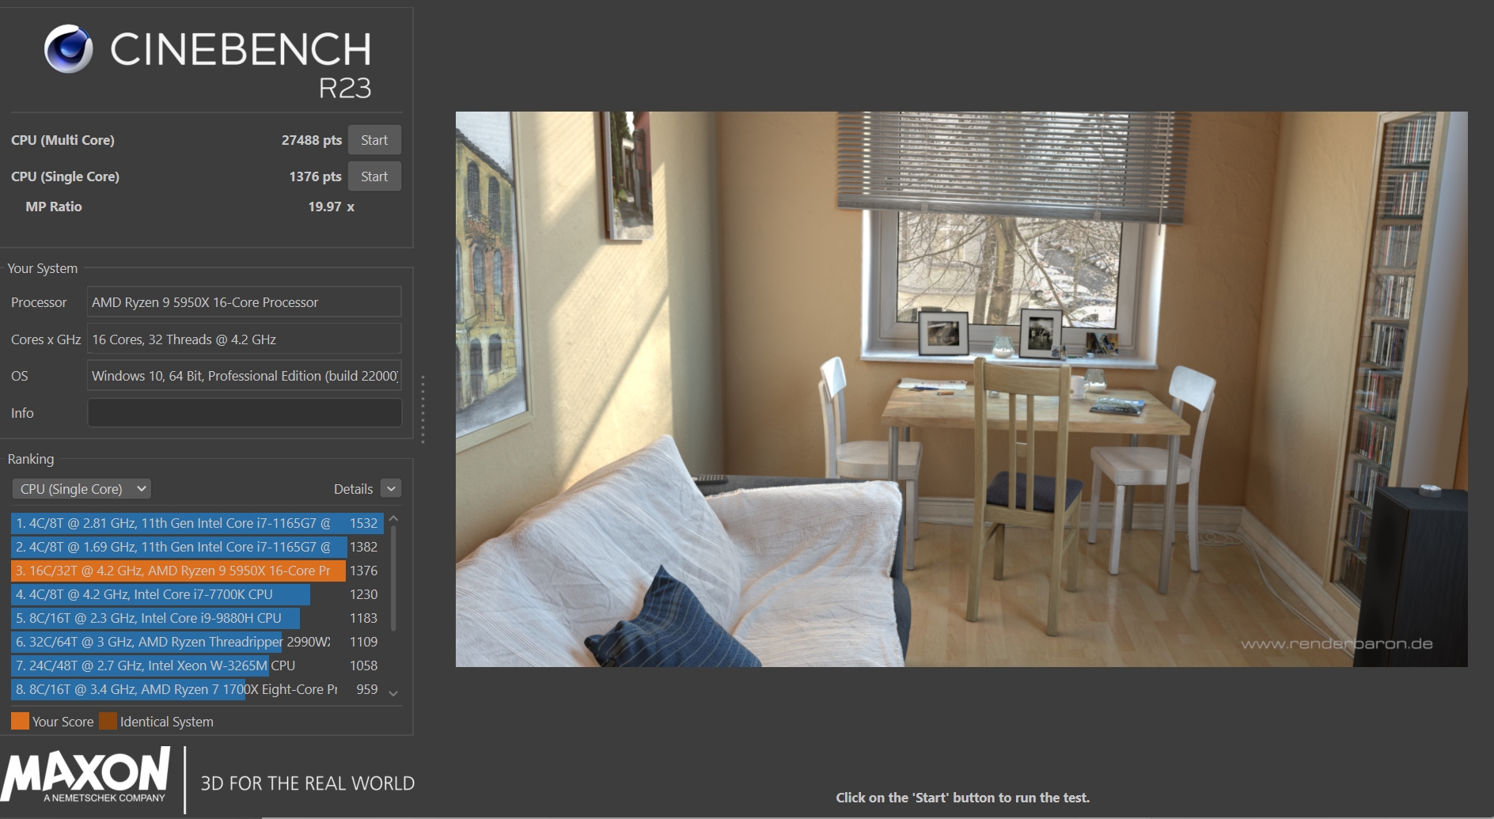Click the Cinebench sphere logo icon
The image size is (1494, 819).
pos(69,48)
